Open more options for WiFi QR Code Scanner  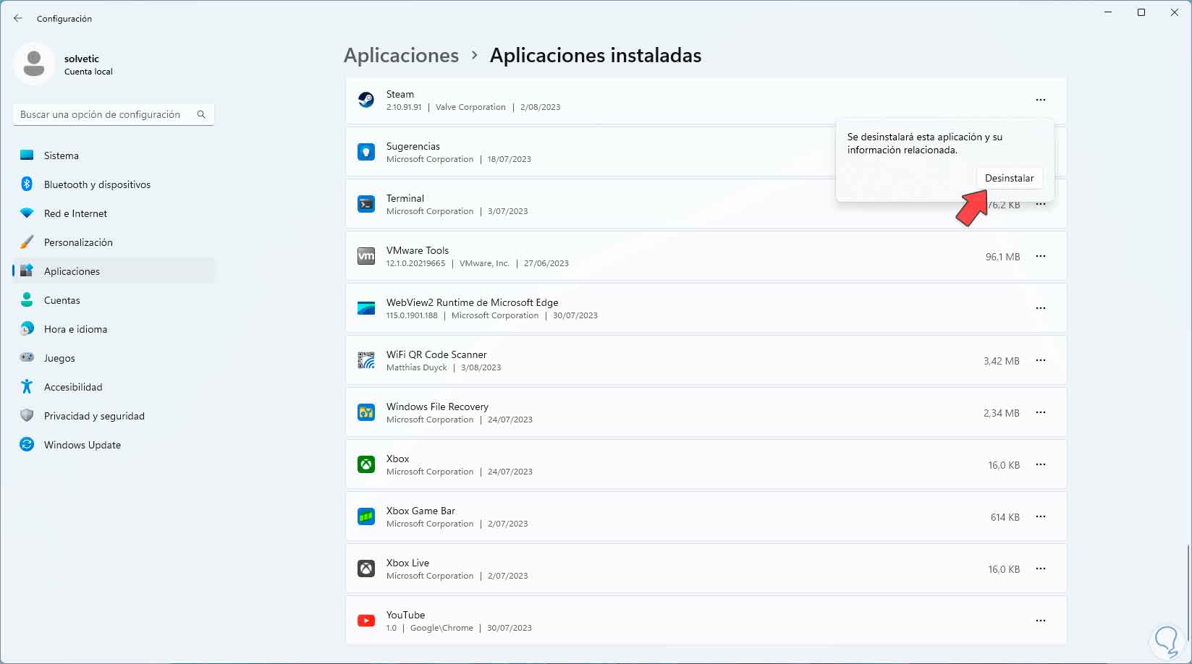[1041, 360]
